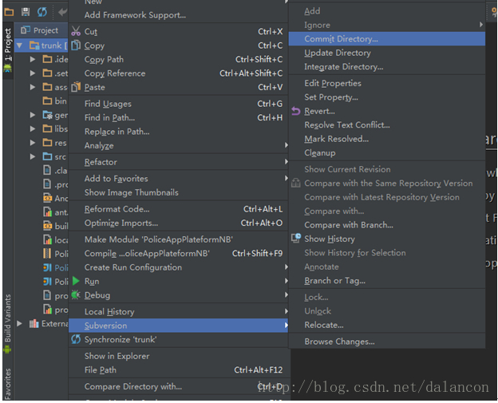Click the green Run triangle icon
498x403 pixels.
(76, 281)
